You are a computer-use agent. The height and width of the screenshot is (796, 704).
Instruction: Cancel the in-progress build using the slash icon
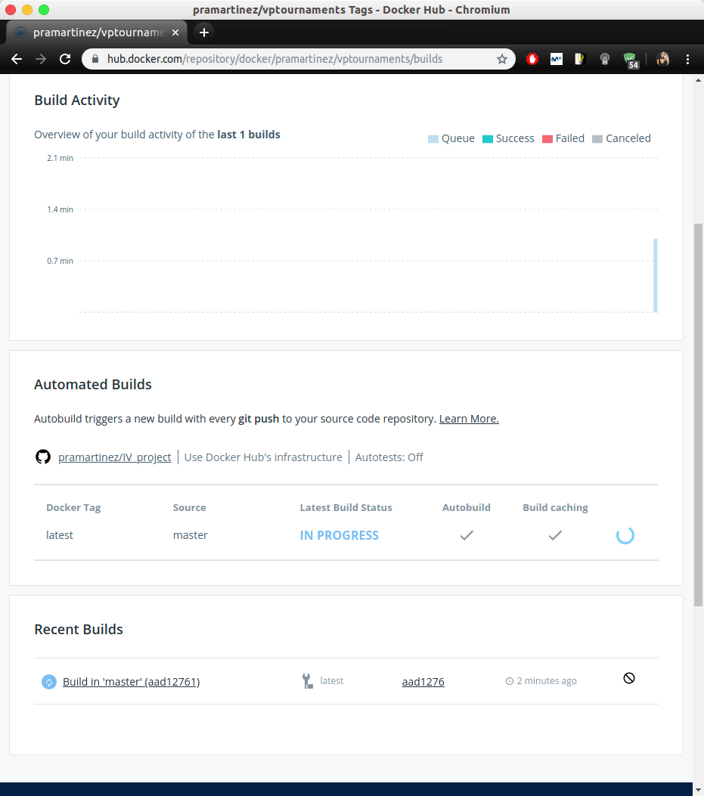[629, 678]
